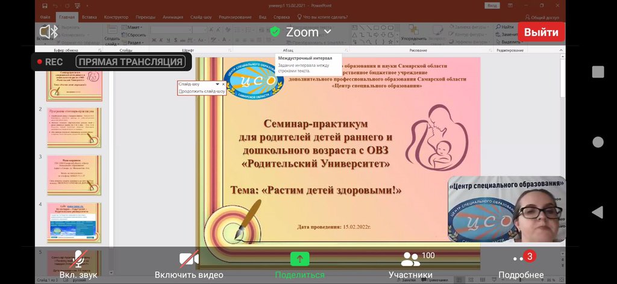Click the clear formatting icon in Font group
Image resolution: width=617 pixels, height=284 pixels.
227,29
